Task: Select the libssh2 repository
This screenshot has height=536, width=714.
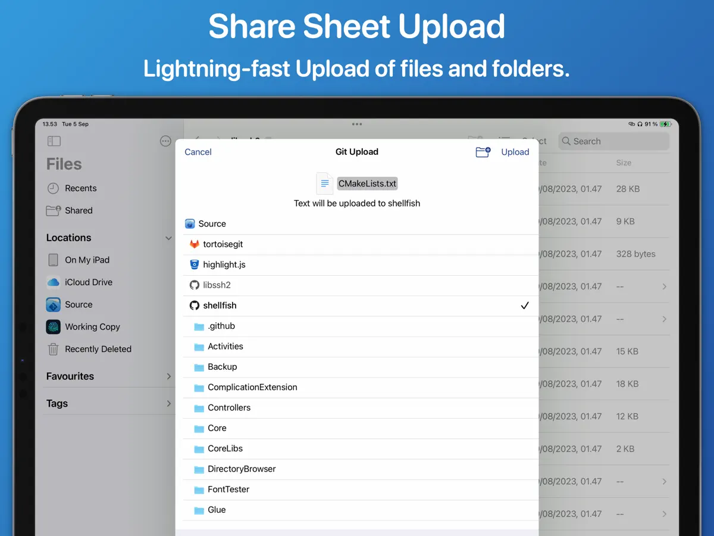Action: [357, 285]
